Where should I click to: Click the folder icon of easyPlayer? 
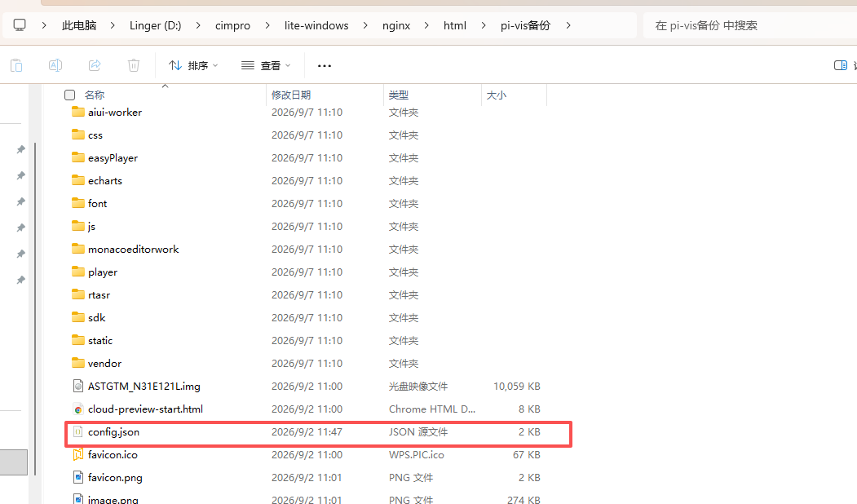click(78, 158)
